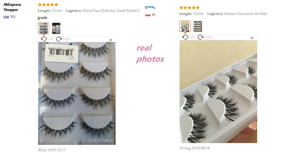Select second thumbnail in Polish reviewer's review
This screenshot has width=283, height=153.
[x=198, y=26]
